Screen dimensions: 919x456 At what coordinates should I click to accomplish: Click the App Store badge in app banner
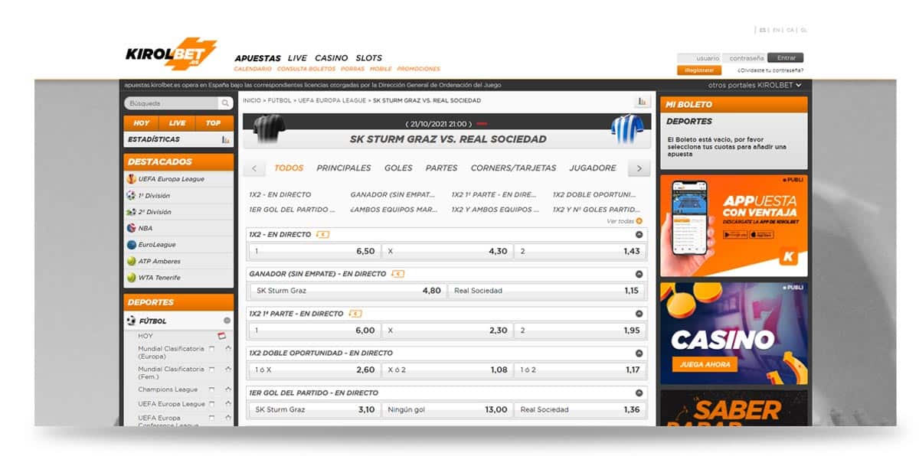pos(762,234)
